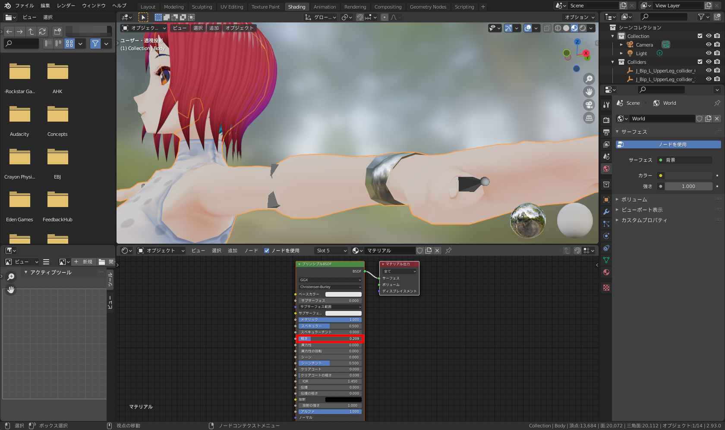
Task: Click the roughness slider at 0.209
Action: coord(330,339)
